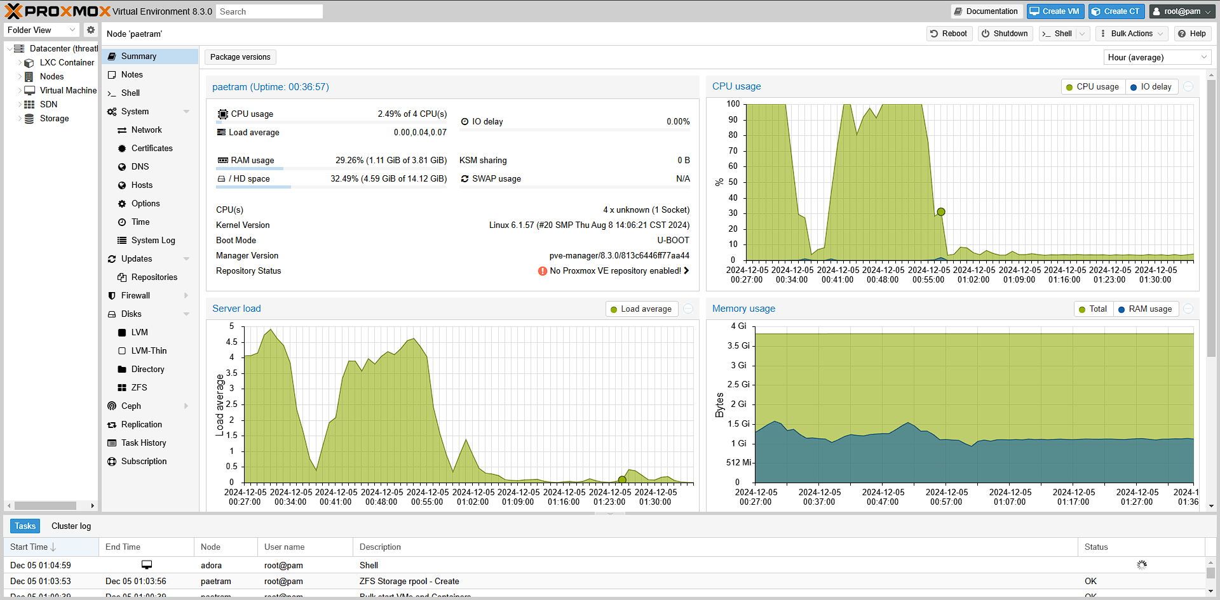Viewport: 1220px width, 600px height.
Task: Click the Ceph spiral icon
Action: pyautogui.click(x=112, y=406)
